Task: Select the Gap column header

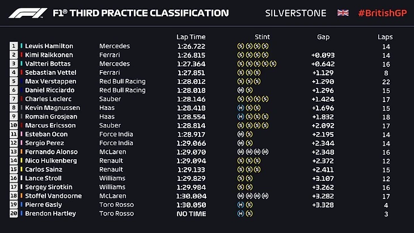Action: click(323, 37)
